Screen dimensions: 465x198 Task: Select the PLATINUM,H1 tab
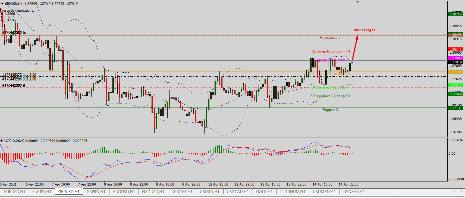point(293,192)
